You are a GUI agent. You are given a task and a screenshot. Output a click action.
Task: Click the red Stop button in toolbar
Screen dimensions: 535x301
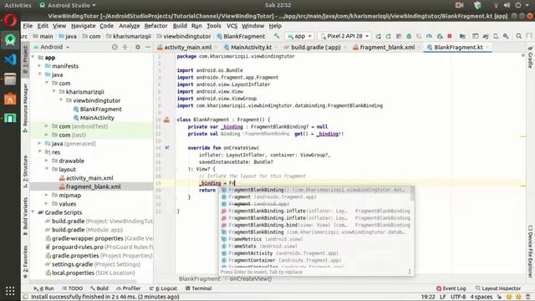(450, 36)
